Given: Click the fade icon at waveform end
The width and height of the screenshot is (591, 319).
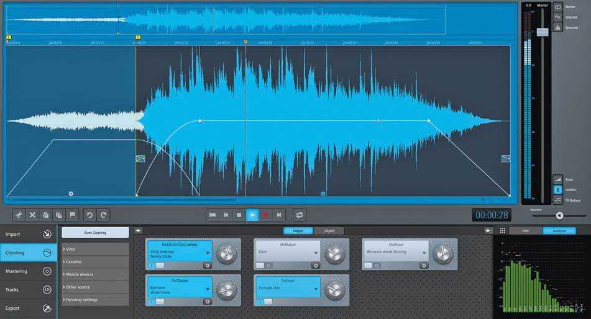Looking at the screenshot, I should coord(506,158).
